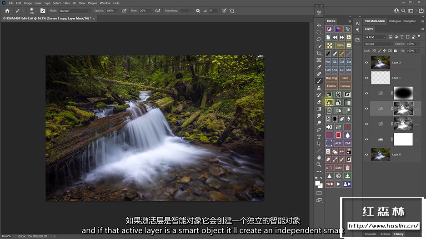Open the Filter menu
Screen dimensions: 426x239
click(x=66, y=3)
